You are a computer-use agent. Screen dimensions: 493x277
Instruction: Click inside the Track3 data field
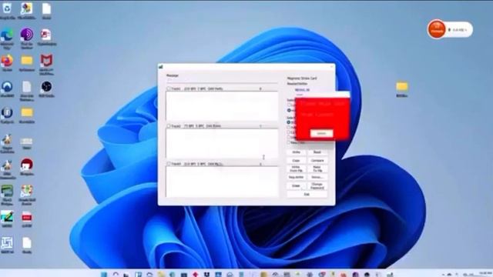pos(222,182)
